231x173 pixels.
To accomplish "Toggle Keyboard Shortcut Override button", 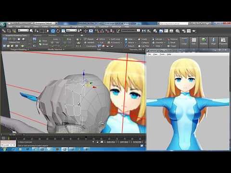I will [91, 31].
